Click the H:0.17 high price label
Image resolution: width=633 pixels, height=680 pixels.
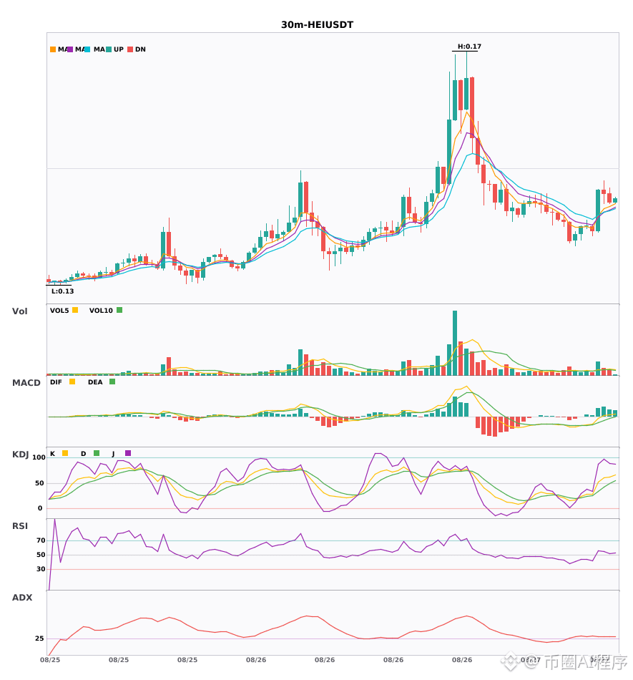pos(469,47)
